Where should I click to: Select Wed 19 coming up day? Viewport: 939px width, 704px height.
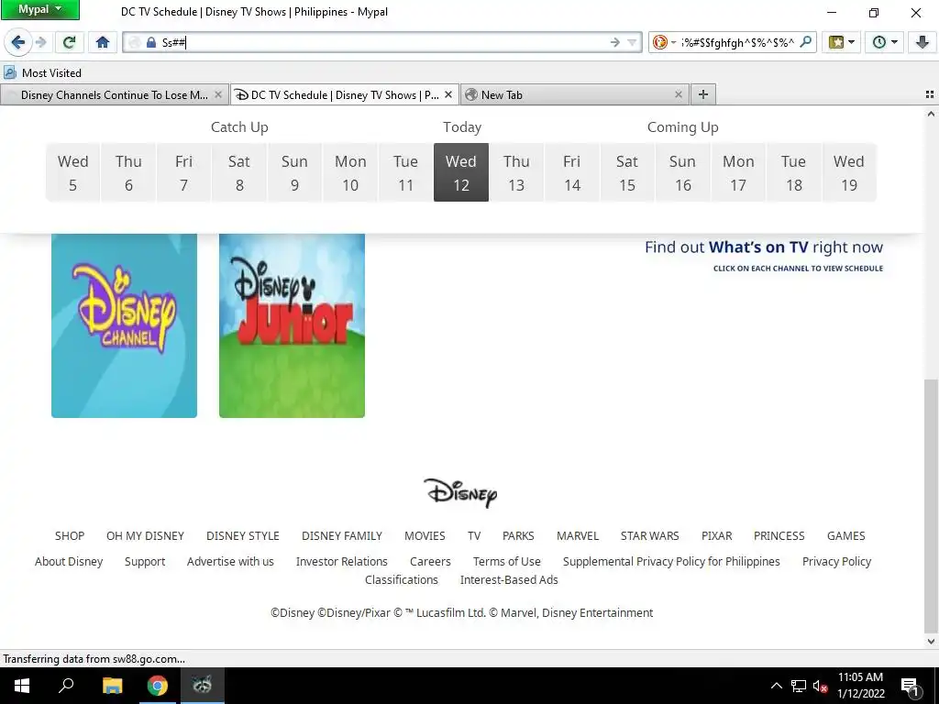pos(849,172)
